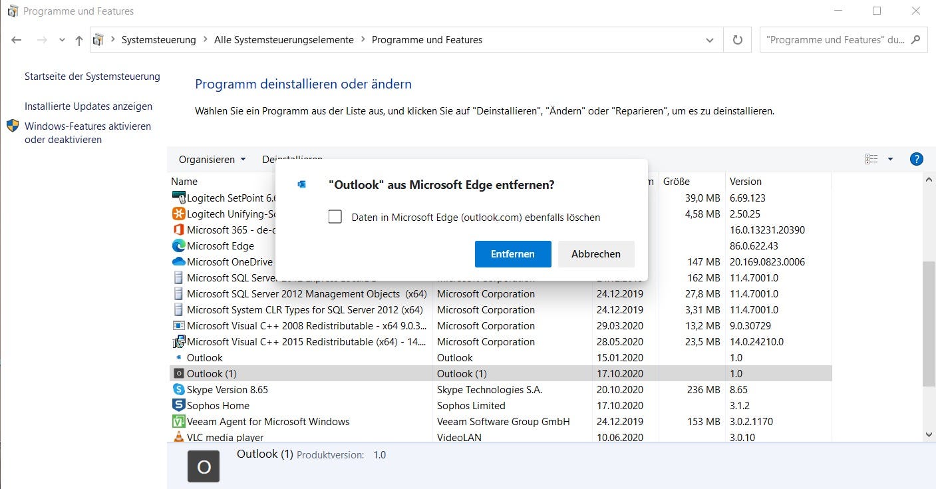Click the Microsoft OneDrive cloud icon
The height and width of the screenshot is (489, 936).
point(178,261)
